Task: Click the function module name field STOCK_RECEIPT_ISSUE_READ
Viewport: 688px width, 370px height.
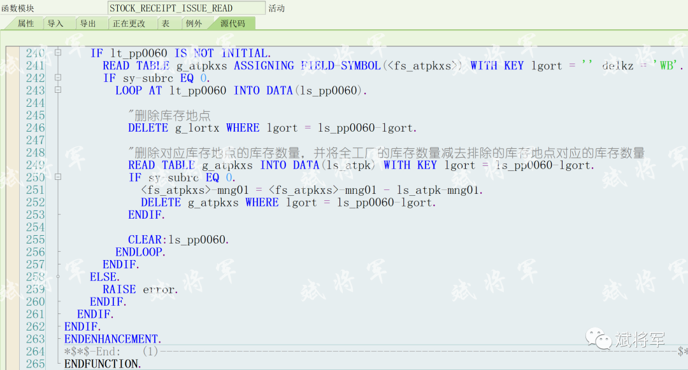Action: pos(186,8)
